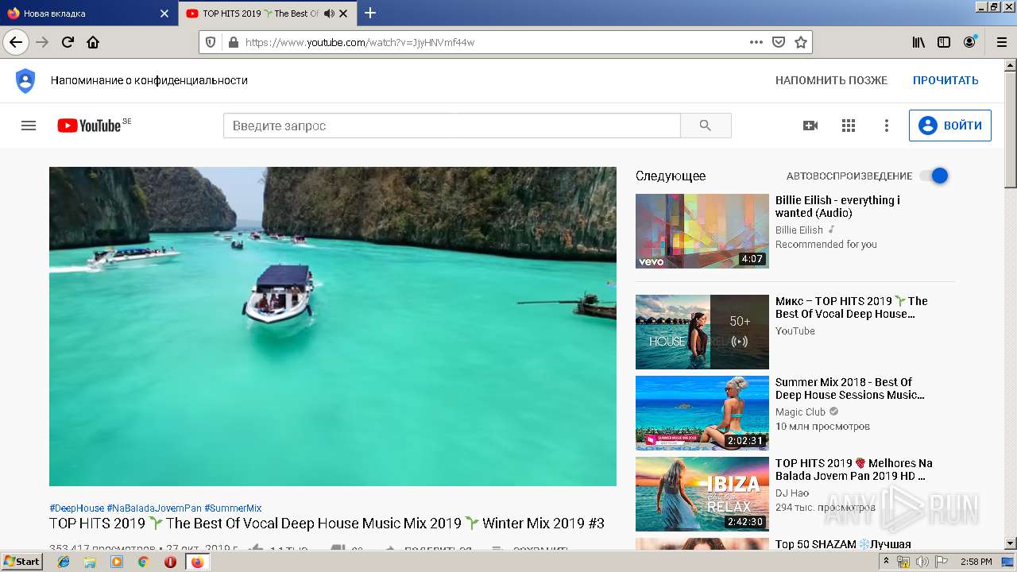This screenshot has height=572, width=1017.
Task: Toggle the АВТОВОСПРОИЗВЕДЕНИЕ autoplay switch
Action: pyautogui.click(x=934, y=176)
